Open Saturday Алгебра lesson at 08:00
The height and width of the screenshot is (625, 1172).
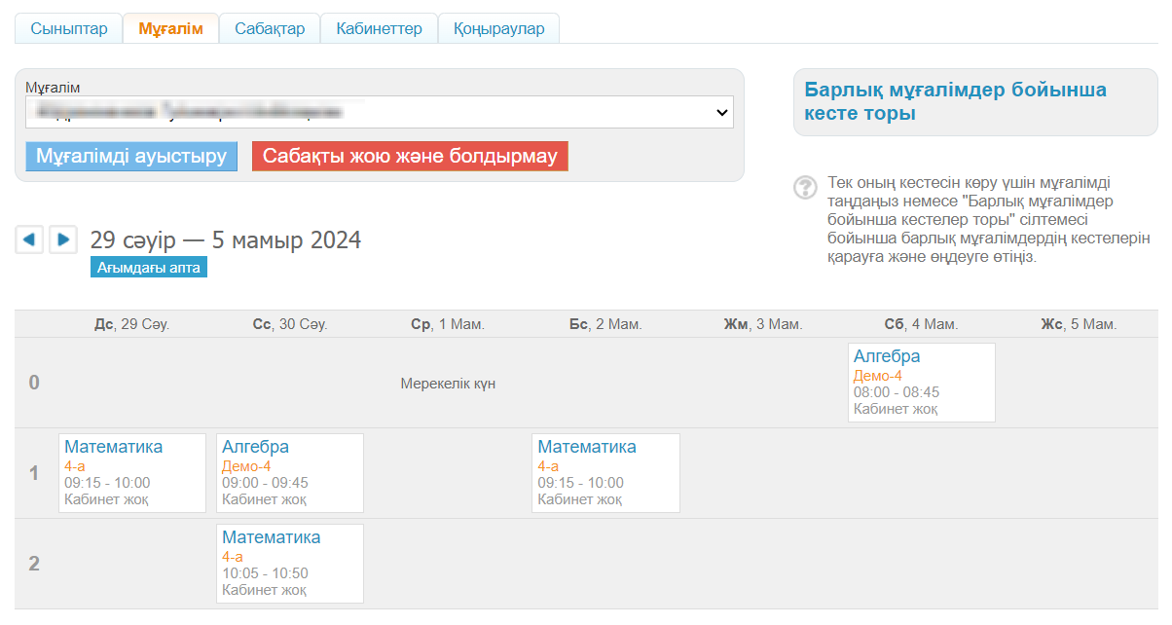(886, 356)
